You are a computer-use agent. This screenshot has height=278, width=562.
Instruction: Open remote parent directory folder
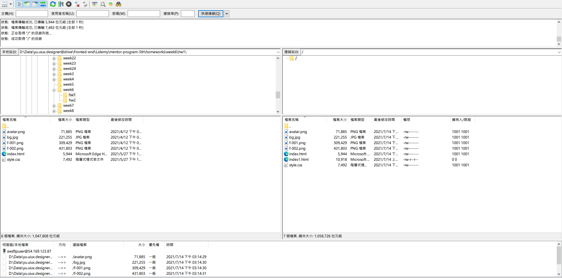[x=286, y=126]
